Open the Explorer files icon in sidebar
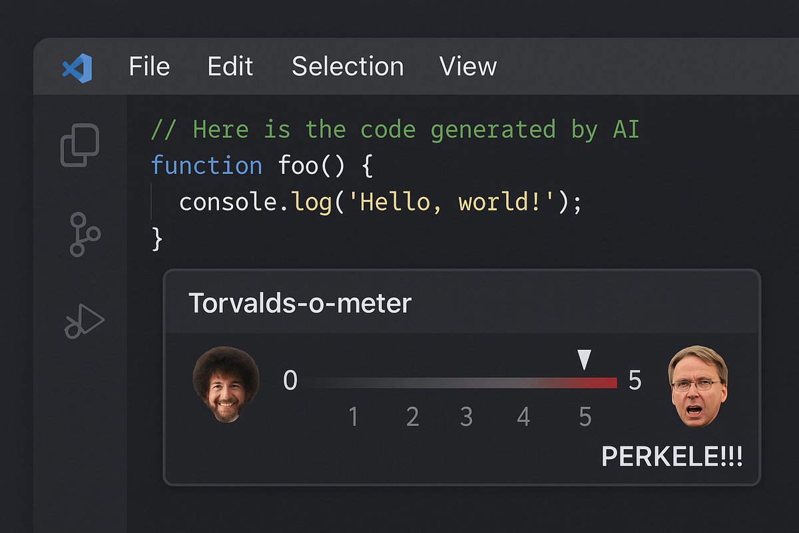The height and width of the screenshot is (533, 799). coord(80,145)
